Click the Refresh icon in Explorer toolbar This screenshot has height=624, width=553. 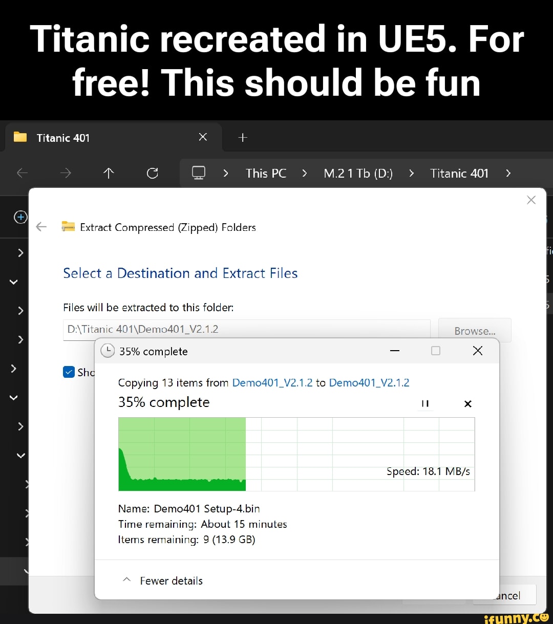152,174
